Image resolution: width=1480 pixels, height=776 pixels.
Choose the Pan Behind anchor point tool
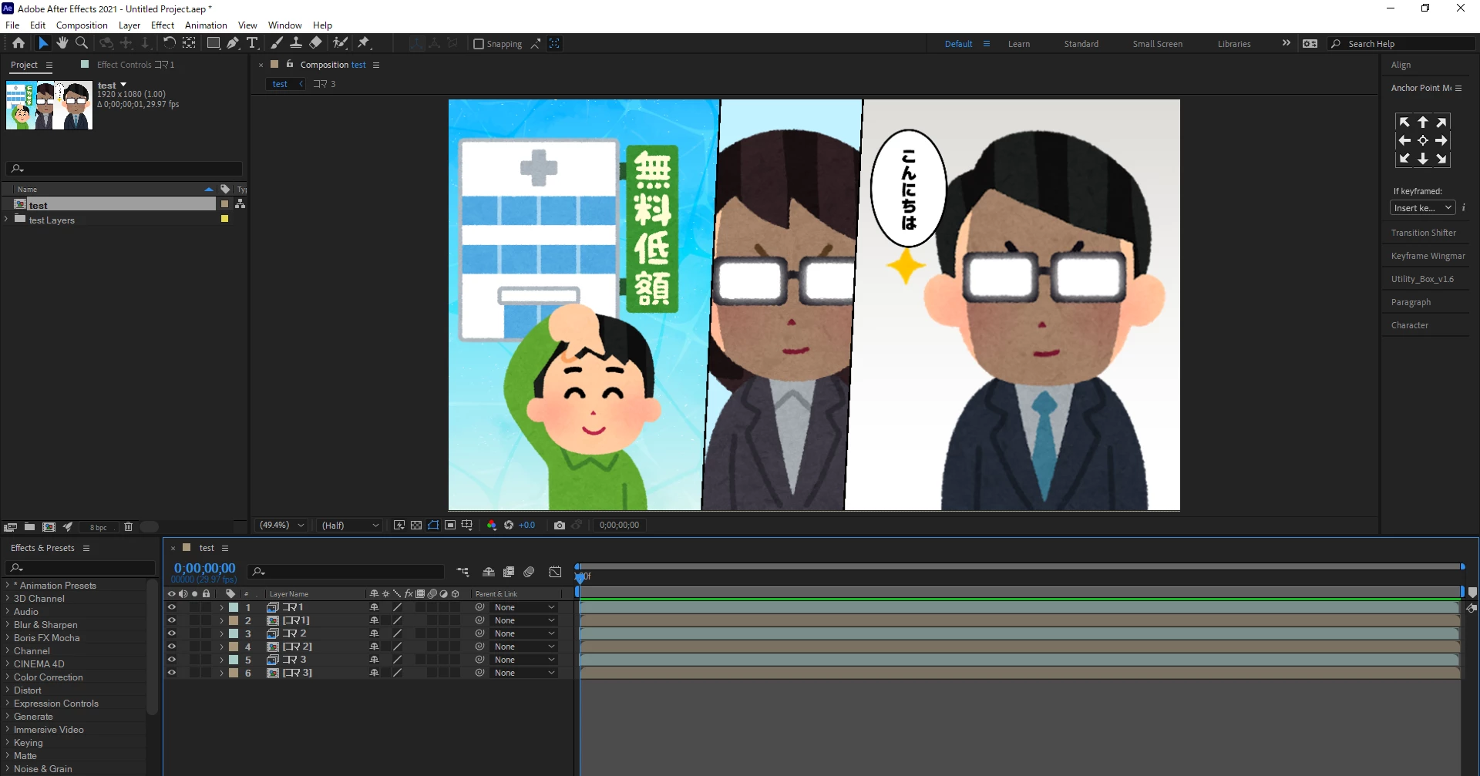189,43
